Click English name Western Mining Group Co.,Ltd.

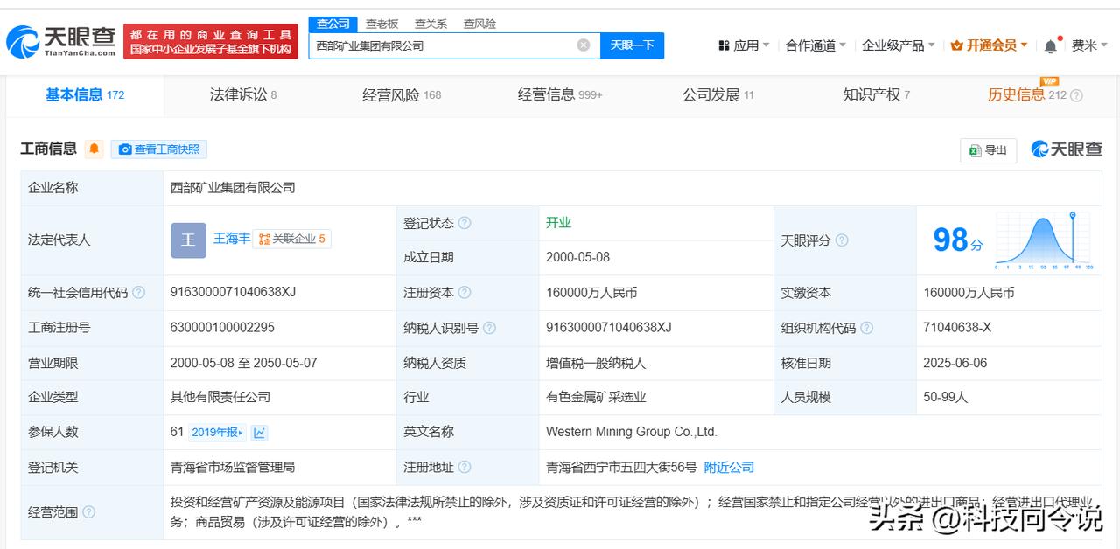click(632, 432)
